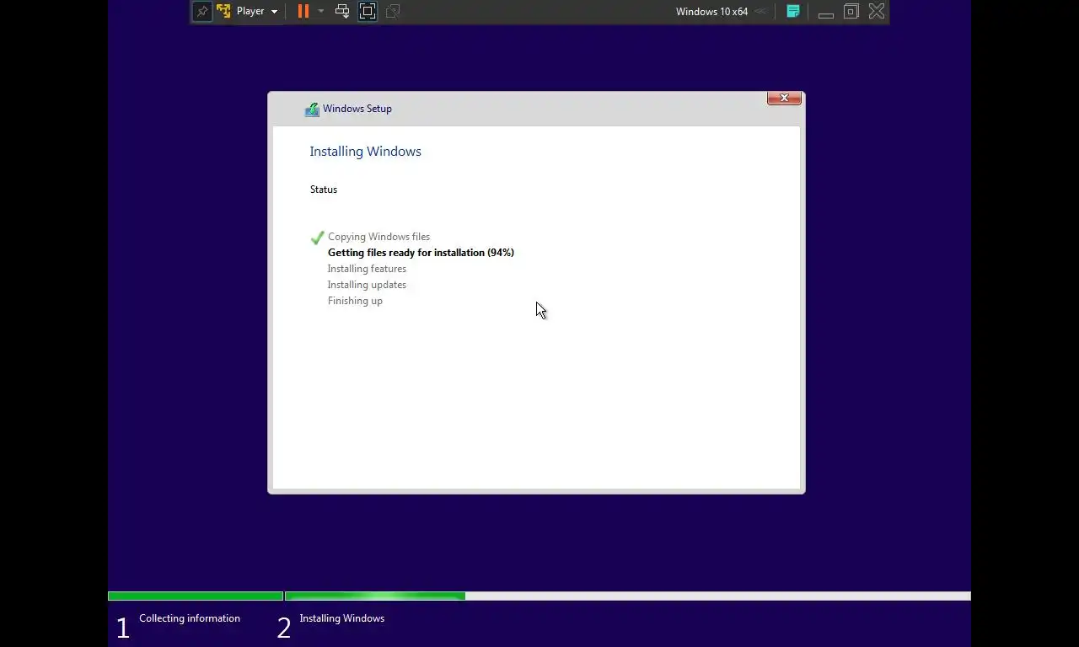This screenshot has width=1079, height=647.
Task: Click the Windows 10 x64 VM label
Action: (x=711, y=12)
